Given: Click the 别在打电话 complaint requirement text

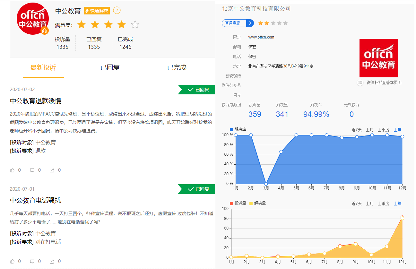Looking at the screenshot, I should pos(48,242).
